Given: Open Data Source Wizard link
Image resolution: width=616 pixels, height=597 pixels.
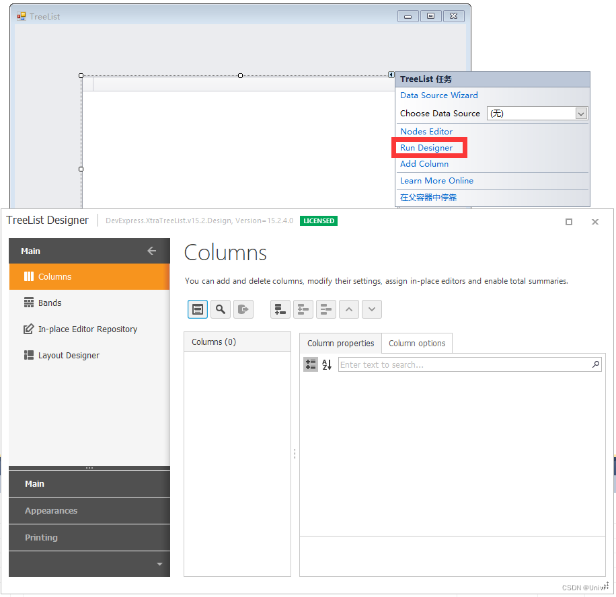Looking at the screenshot, I should [439, 95].
